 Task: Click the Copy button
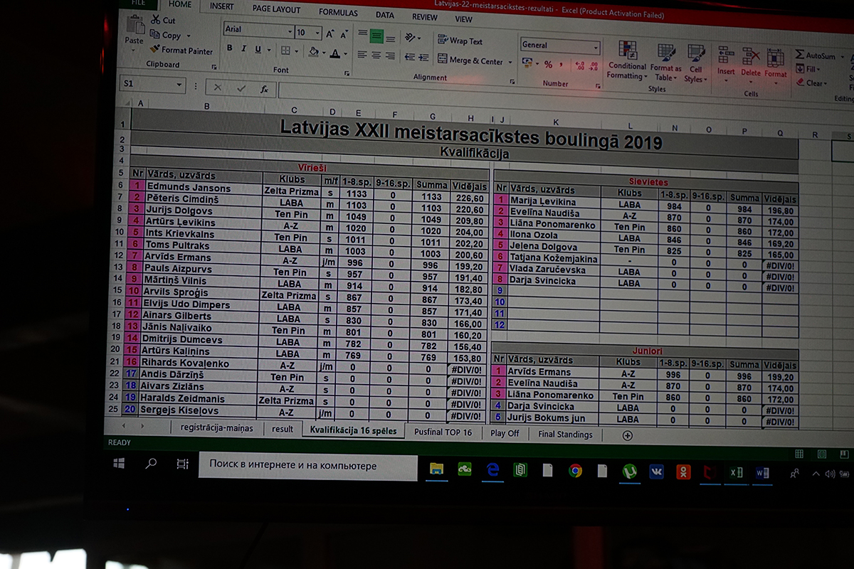click(x=166, y=35)
